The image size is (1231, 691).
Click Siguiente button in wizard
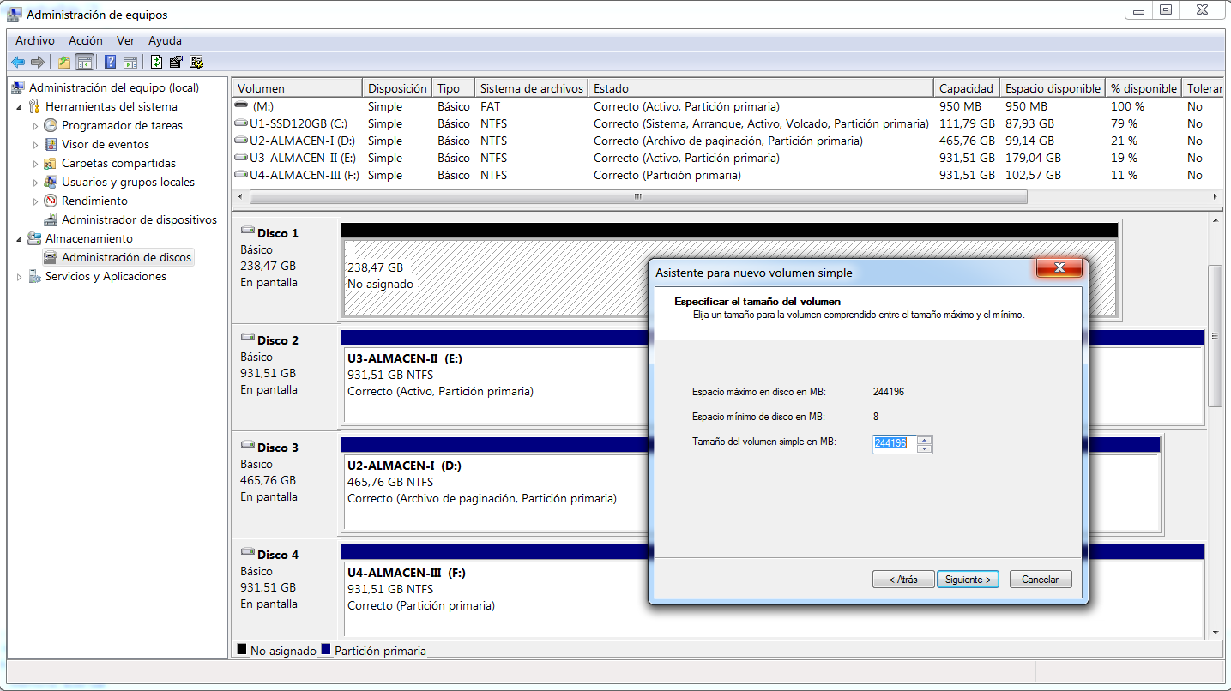[x=968, y=580]
